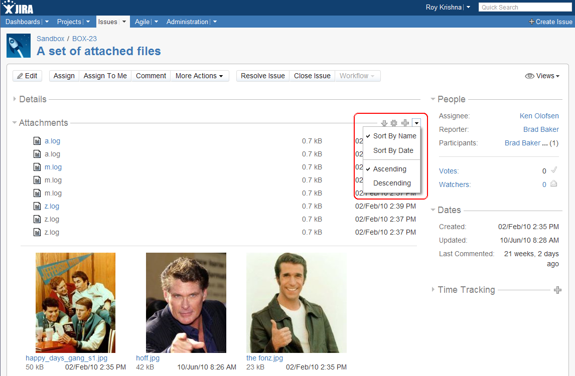Open the Sandbox breadcrumb link
This screenshot has height=376, width=575.
click(50, 39)
